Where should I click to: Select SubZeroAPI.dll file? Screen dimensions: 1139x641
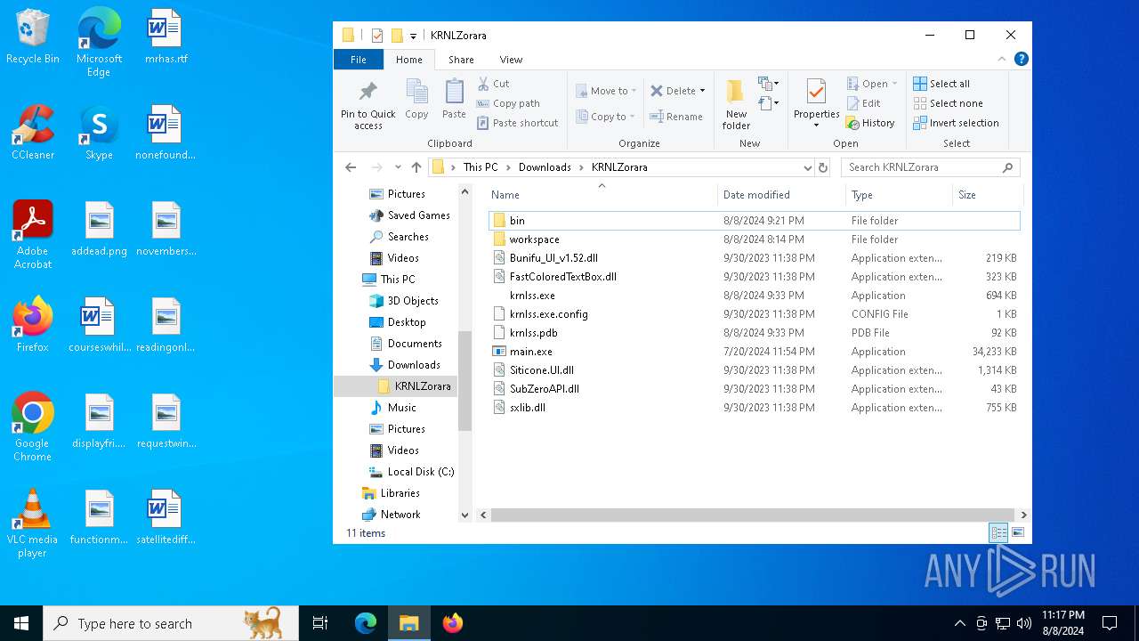(x=544, y=389)
